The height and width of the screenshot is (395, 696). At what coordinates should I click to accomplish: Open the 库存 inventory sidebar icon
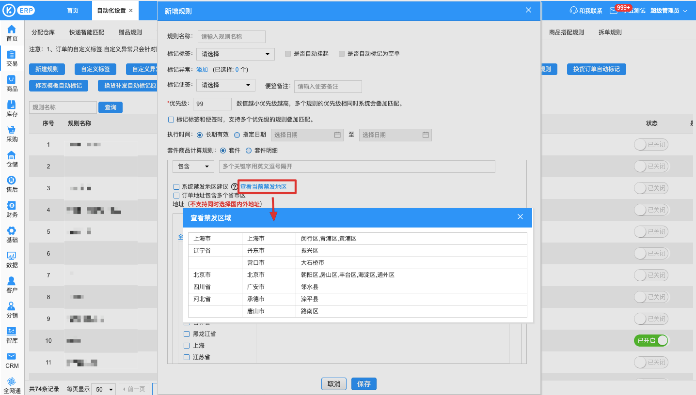(x=12, y=105)
